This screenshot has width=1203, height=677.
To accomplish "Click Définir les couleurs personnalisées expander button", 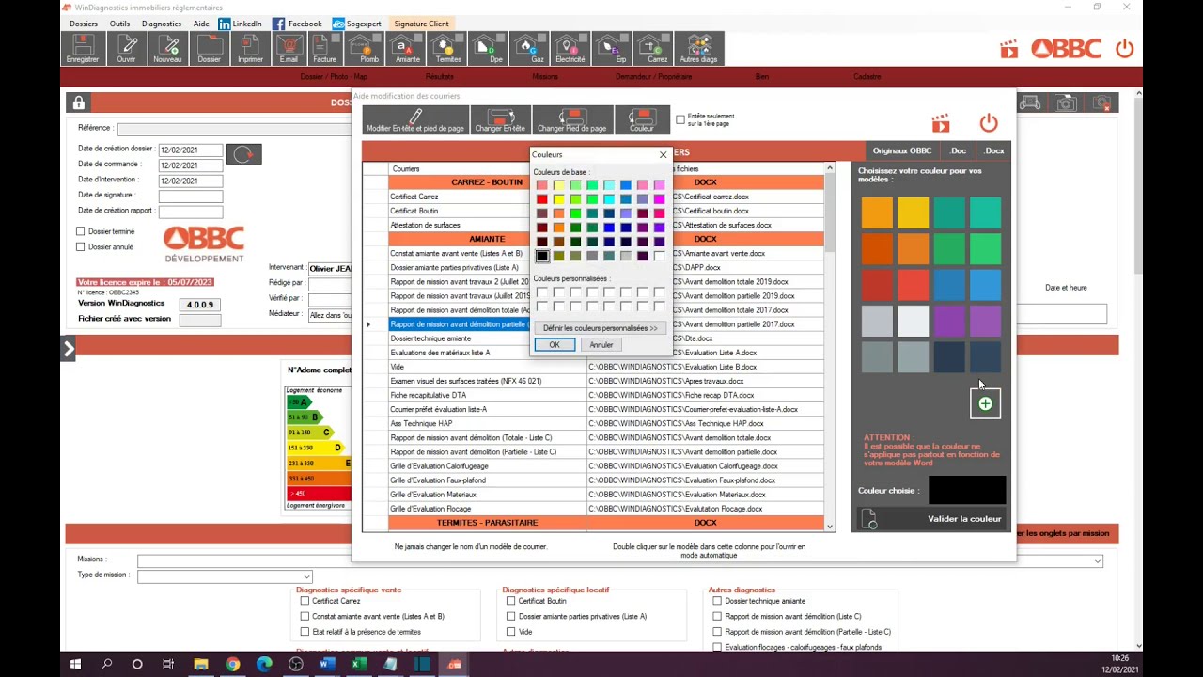I will point(601,328).
